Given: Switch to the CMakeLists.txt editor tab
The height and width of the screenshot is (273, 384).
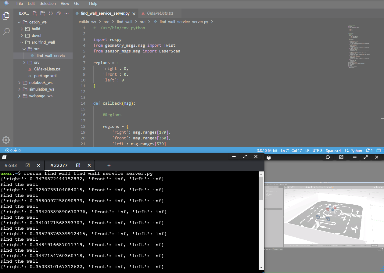Looking at the screenshot, I should pos(160,13).
